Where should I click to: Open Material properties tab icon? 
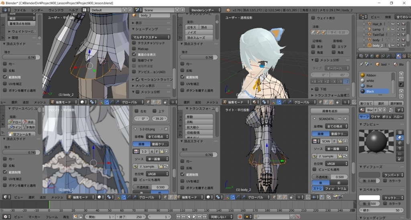(x=399, y=56)
